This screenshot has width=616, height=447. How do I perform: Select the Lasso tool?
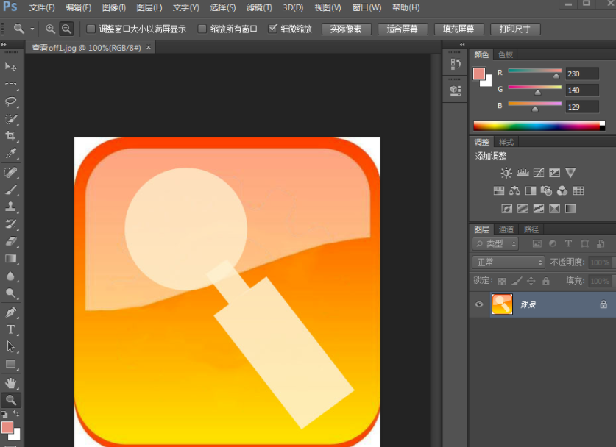coord(11,101)
